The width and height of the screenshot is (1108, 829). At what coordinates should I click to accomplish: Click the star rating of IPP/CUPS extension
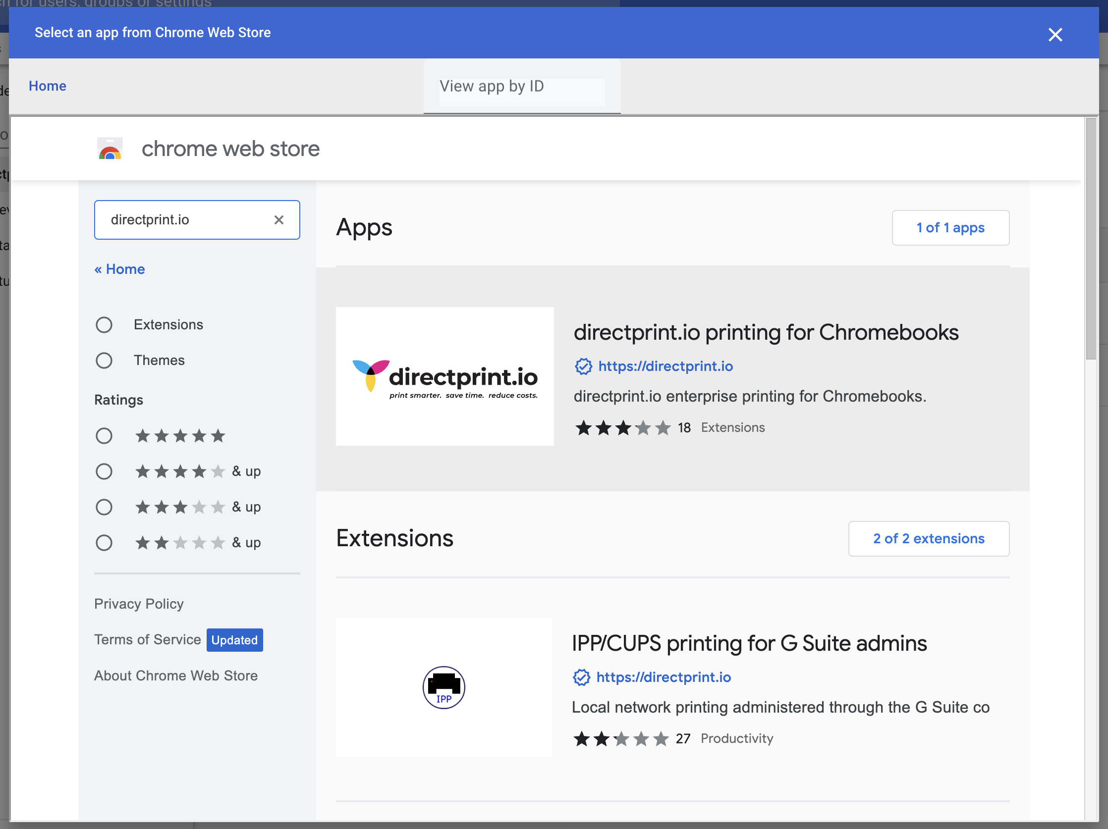click(x=620, y=738)
